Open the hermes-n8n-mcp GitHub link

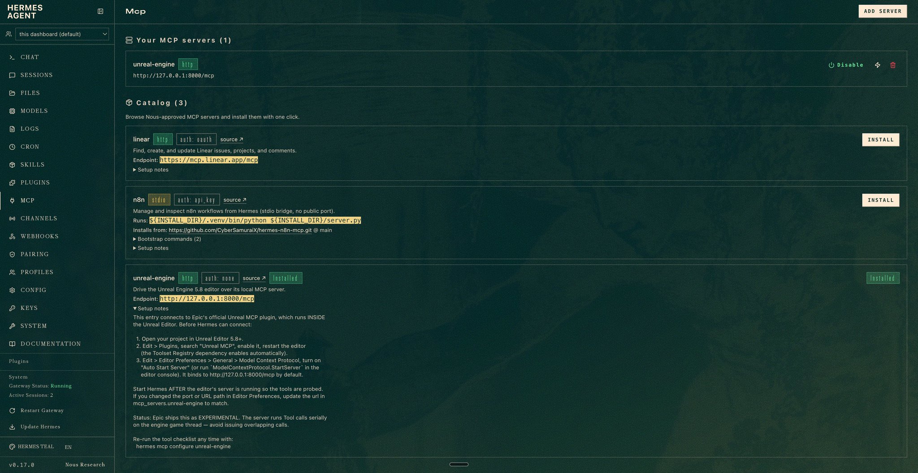[240, 230]
